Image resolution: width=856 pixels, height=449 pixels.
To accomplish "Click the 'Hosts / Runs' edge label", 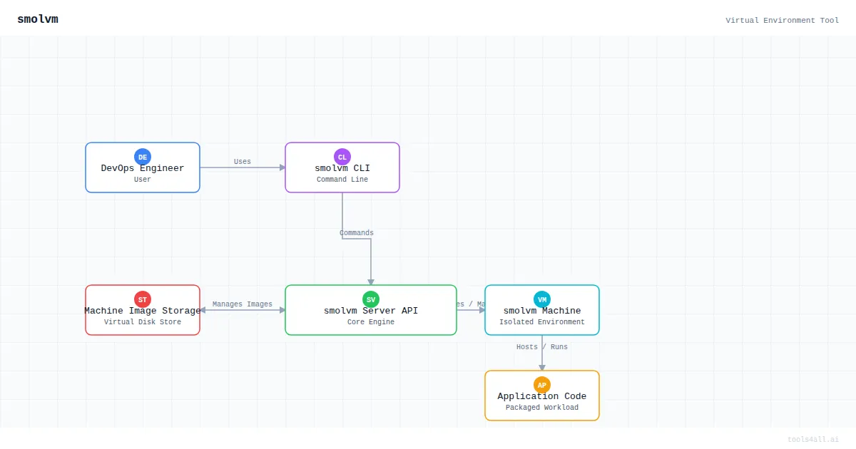I will click(x=542, y=347).
